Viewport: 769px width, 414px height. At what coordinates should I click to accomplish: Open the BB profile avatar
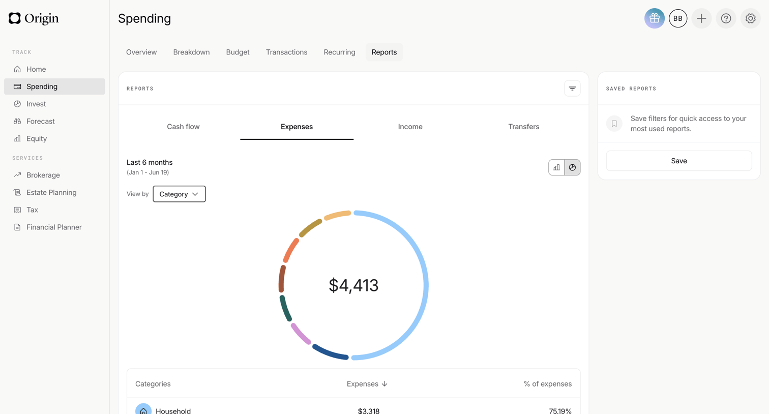pyautogui.click(x=677, y=18)
